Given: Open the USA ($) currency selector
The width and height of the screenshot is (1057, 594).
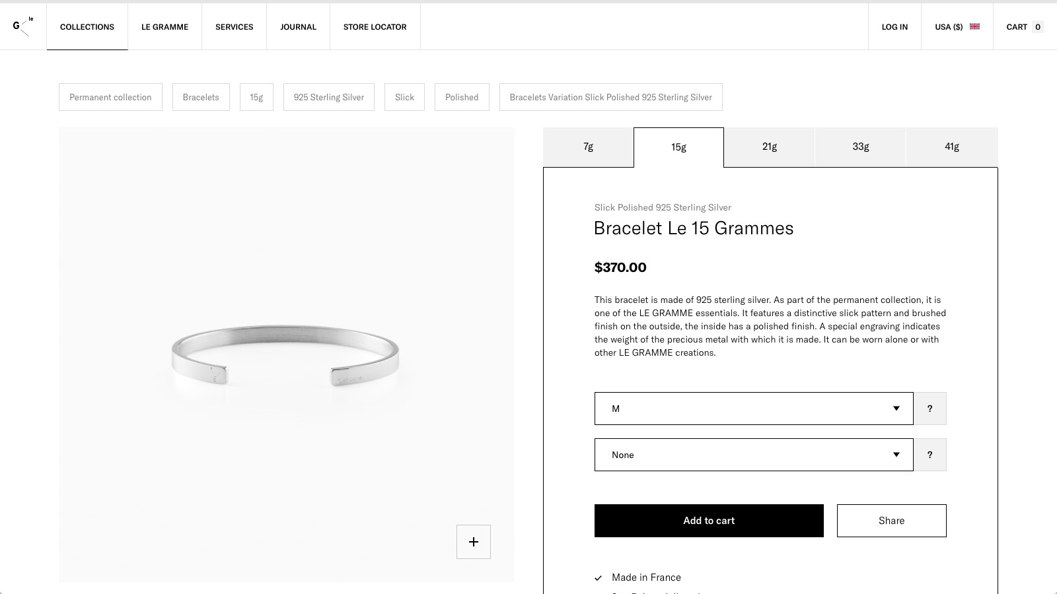Looking at the screenshot, I should coord(949,26).
